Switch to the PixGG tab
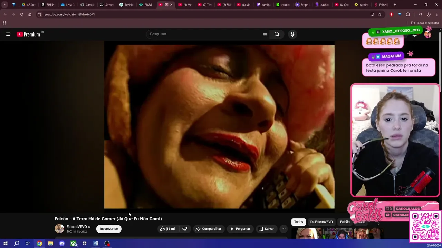The image size is (442, 248). [145, 5]
